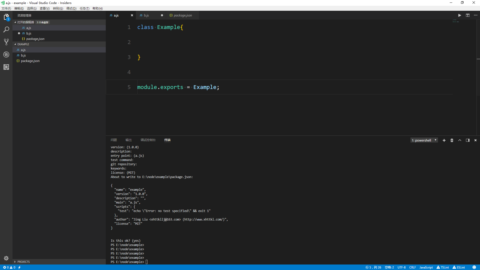Click the CRLF line ending indicator
Screen dimensions: 480x270
pos(412,267)
